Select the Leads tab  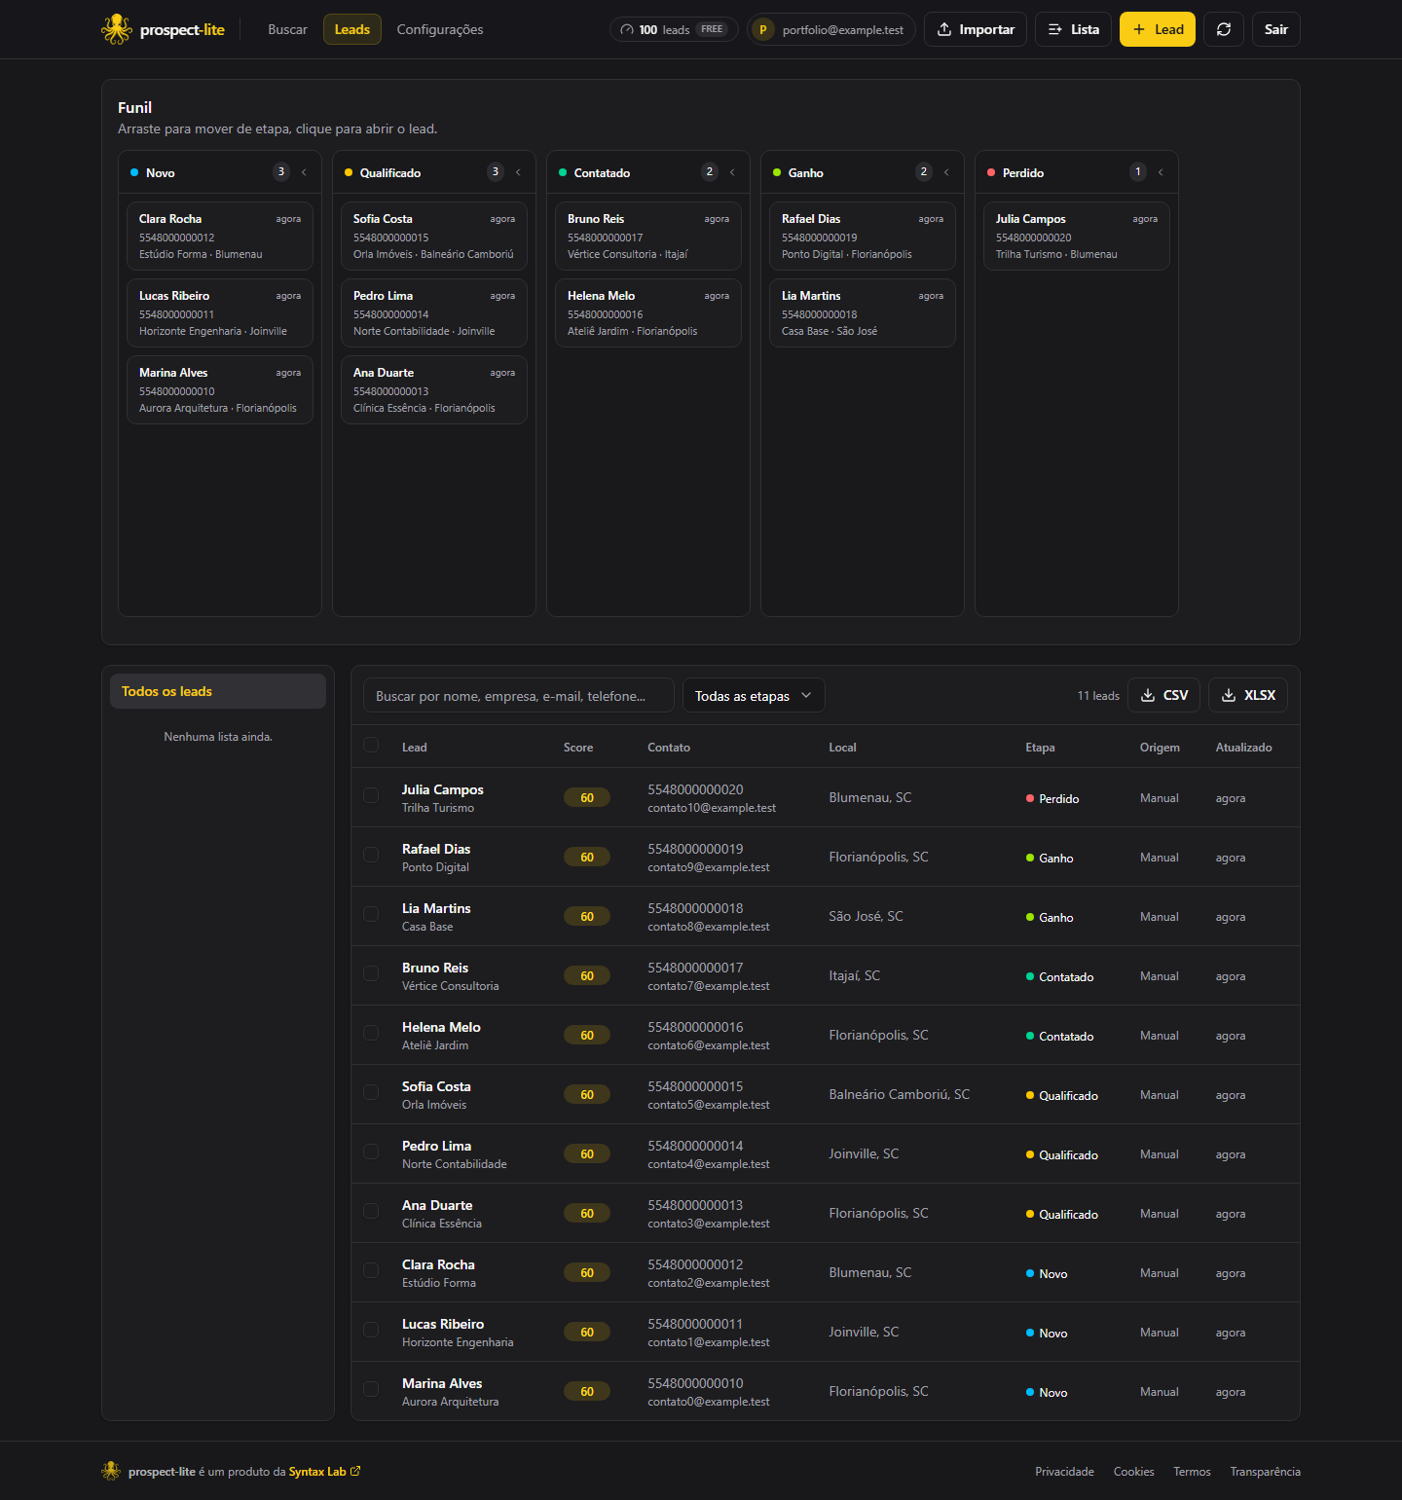(x=352, y=29)
